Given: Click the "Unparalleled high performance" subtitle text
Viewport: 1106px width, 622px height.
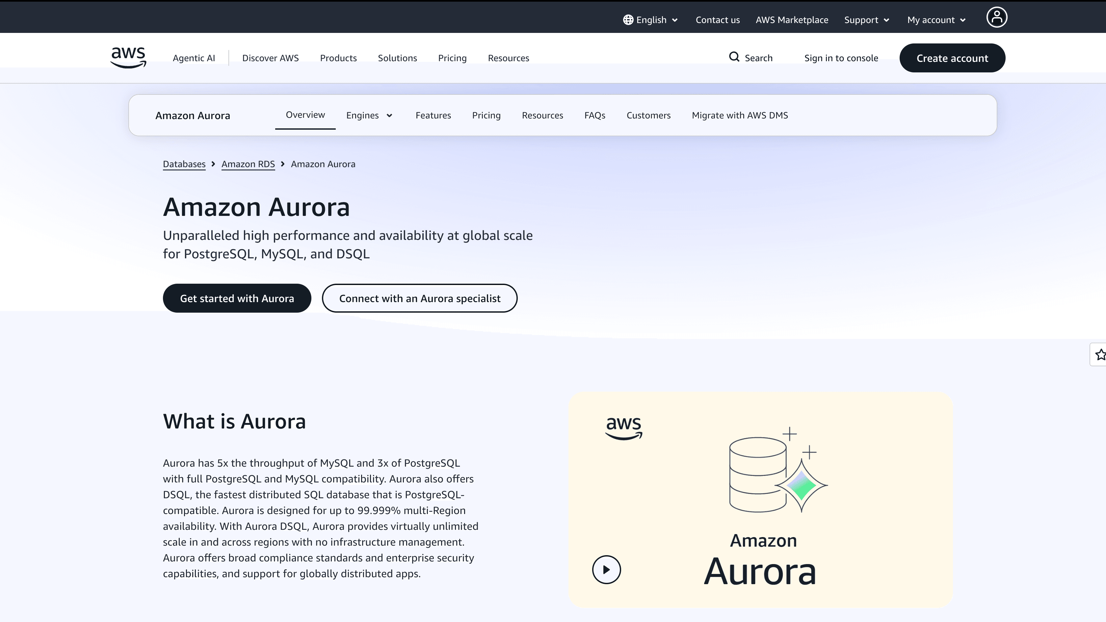Looking at the screenshot, I should coord(348,245).
